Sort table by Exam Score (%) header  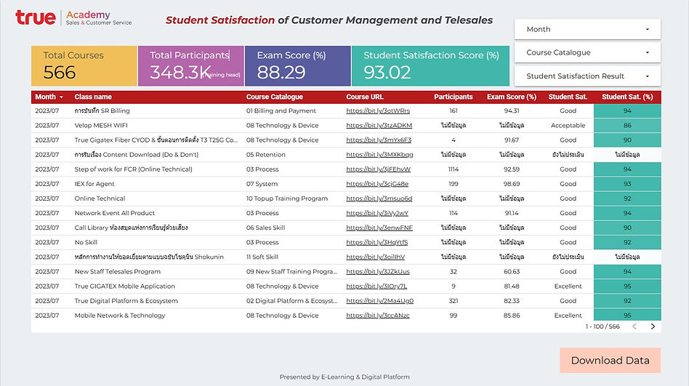tap(512, 97)
